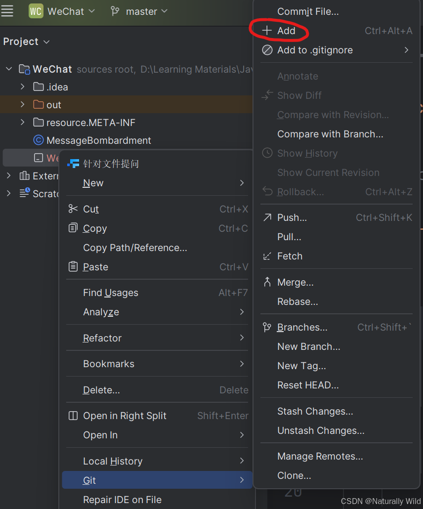Screen dimensions: 423x509
Task: Select the out folder row
Action: pyautogui.click(x=127, y=105)
